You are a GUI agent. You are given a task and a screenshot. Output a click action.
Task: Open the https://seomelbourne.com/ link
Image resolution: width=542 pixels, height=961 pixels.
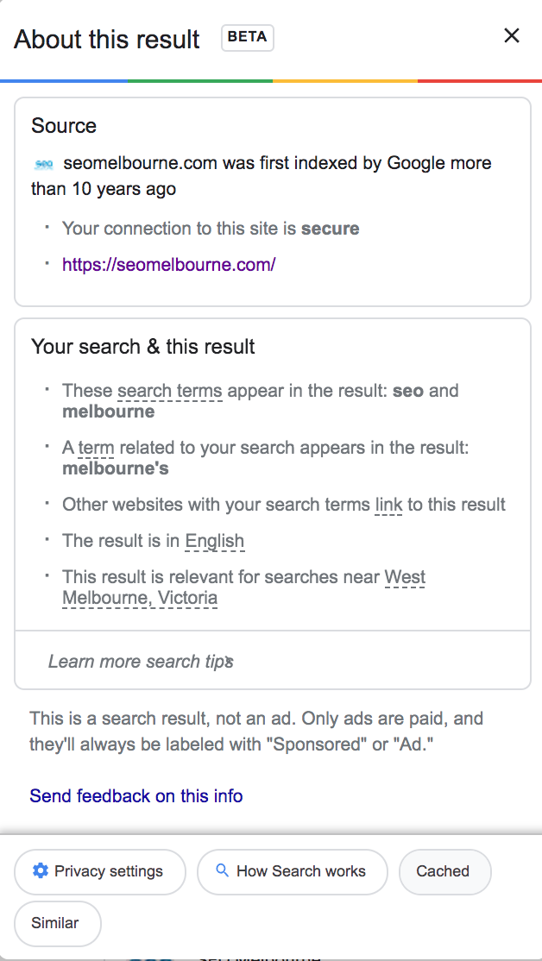[168, 265]
